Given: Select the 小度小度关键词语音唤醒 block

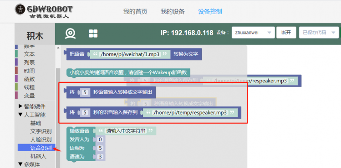Looking at the screenshot, I should [x=128, y=72].
